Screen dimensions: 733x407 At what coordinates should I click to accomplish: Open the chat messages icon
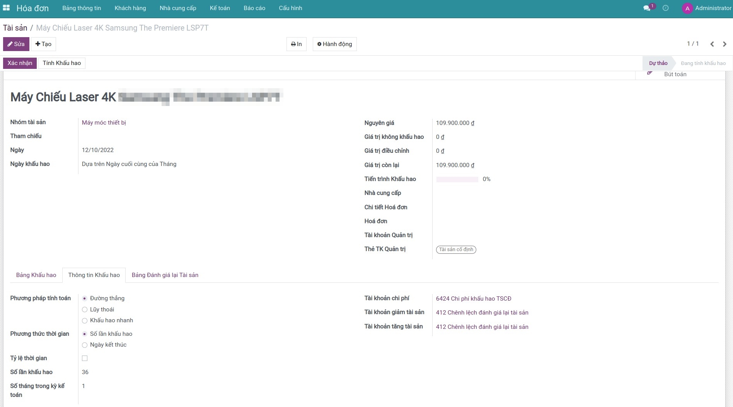point(647,8)
